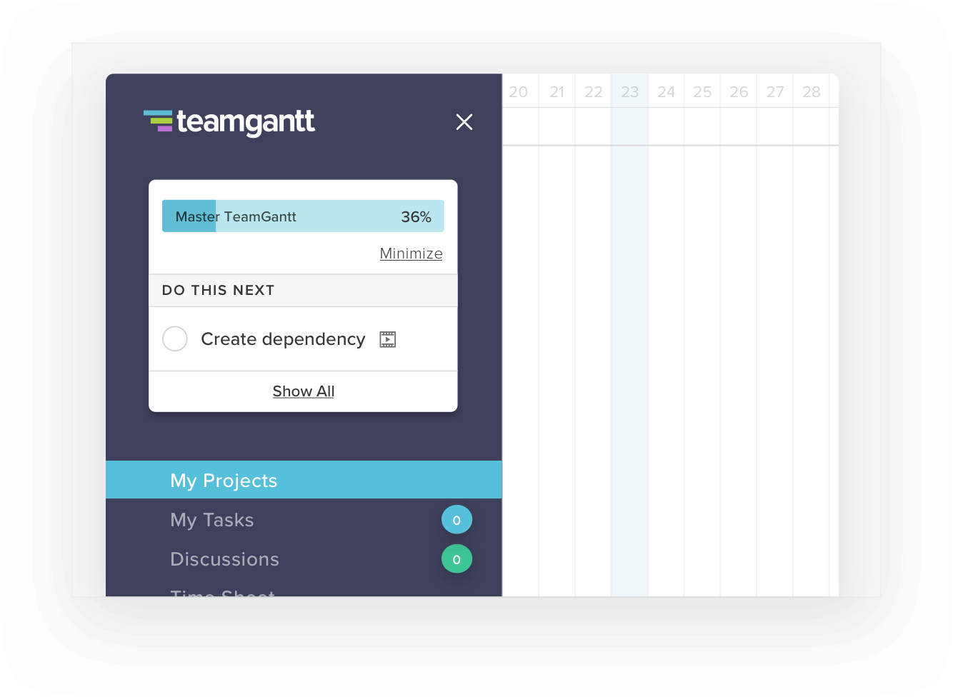Screen dimensions: 953x697
Task: Expand the full checklist via Show All
Action: [303, 391]
